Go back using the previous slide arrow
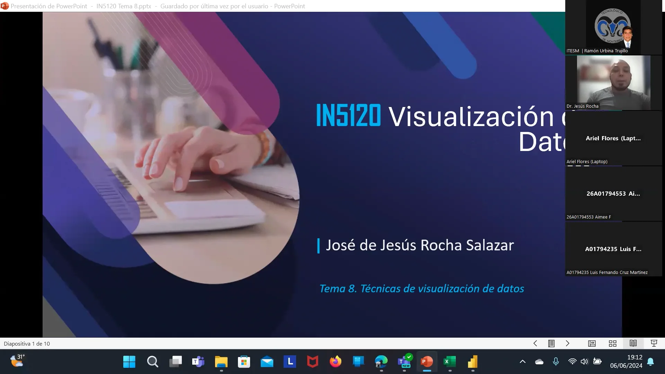Image resolution: width=665 pixels, height=374 pixels. (535, 344)
